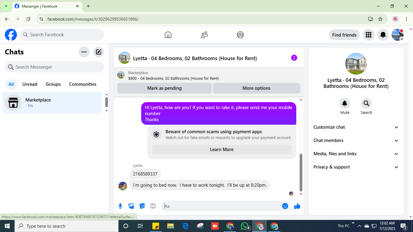The image size is (413, 232).
Task: Click the conversation title header text
Action: [x=195, y=58]
